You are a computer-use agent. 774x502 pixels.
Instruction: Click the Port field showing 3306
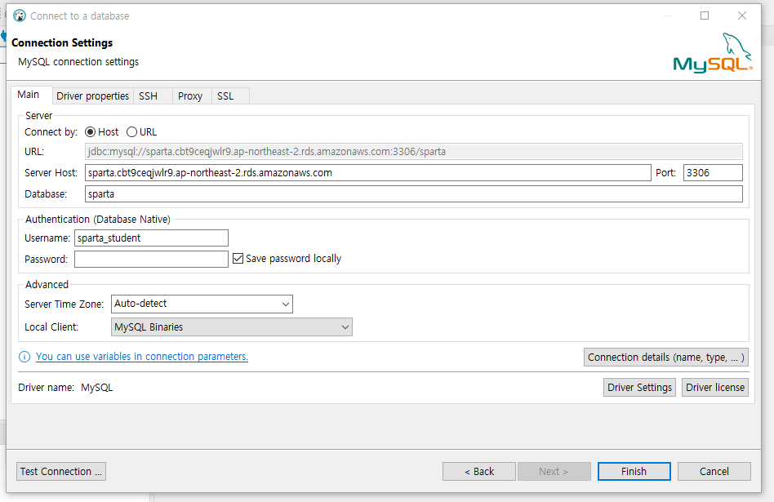[713, 173]
